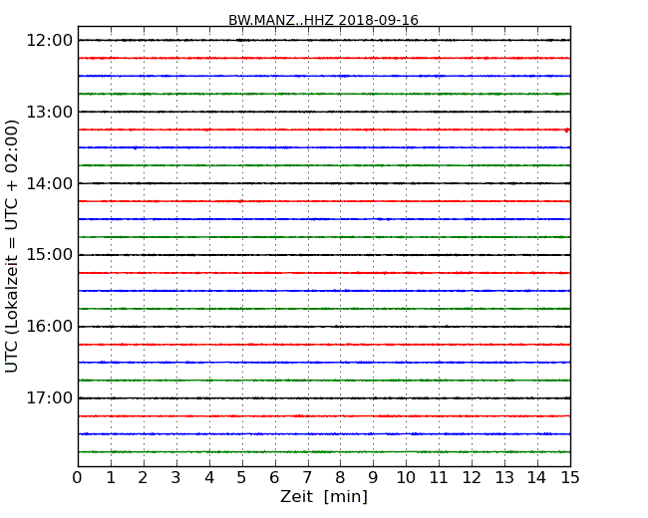
Task: Click the red trace just below 12:00
Action: click(324, 58)
